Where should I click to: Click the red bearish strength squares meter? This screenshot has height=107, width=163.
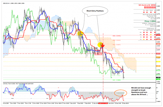(150, 7)
